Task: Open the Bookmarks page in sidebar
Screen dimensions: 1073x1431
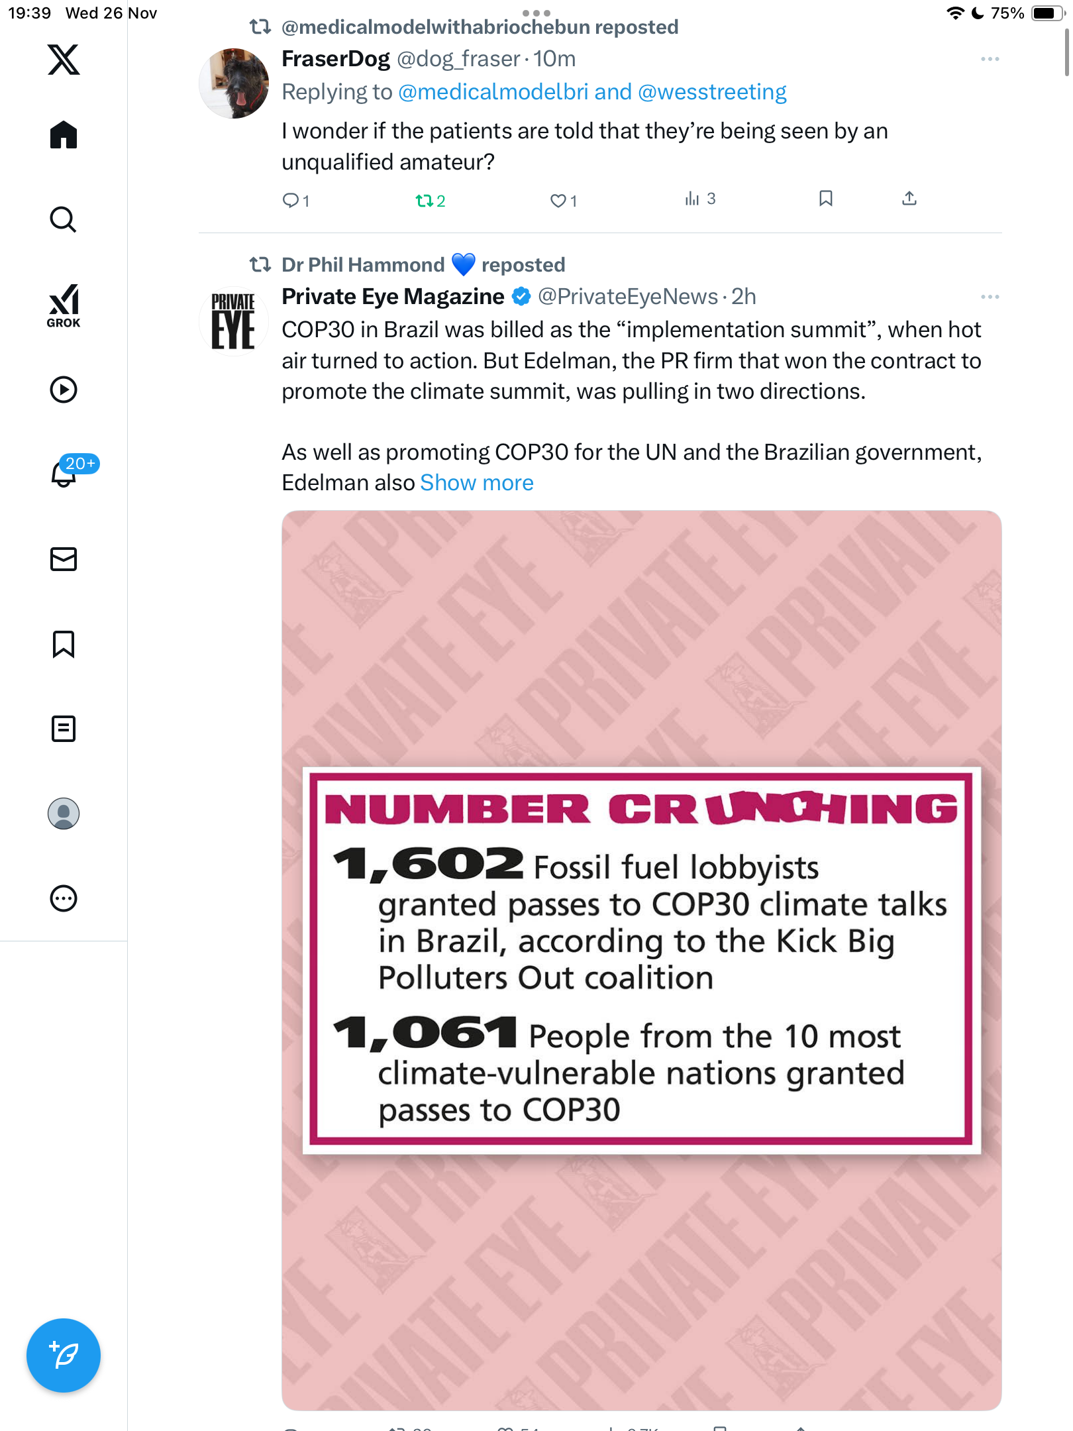Action: pos(64,644)
